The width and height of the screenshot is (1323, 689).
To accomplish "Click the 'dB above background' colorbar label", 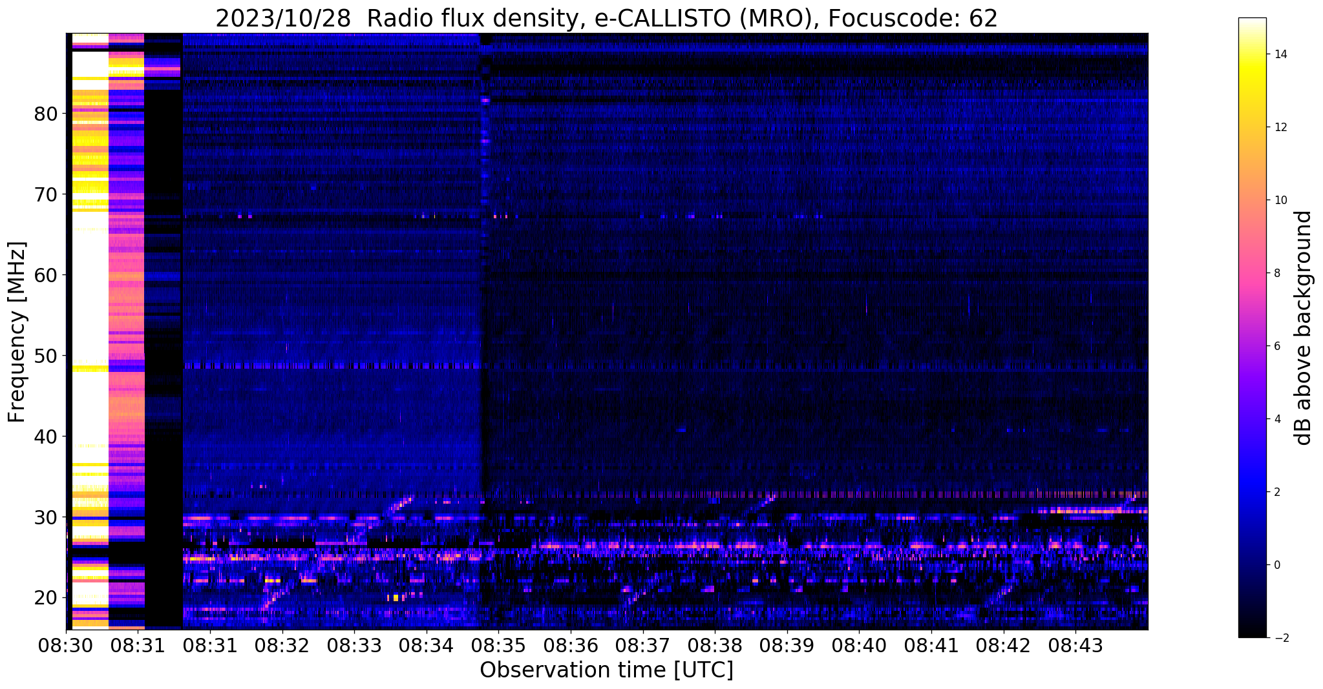I will click(x=1304, y=328).
